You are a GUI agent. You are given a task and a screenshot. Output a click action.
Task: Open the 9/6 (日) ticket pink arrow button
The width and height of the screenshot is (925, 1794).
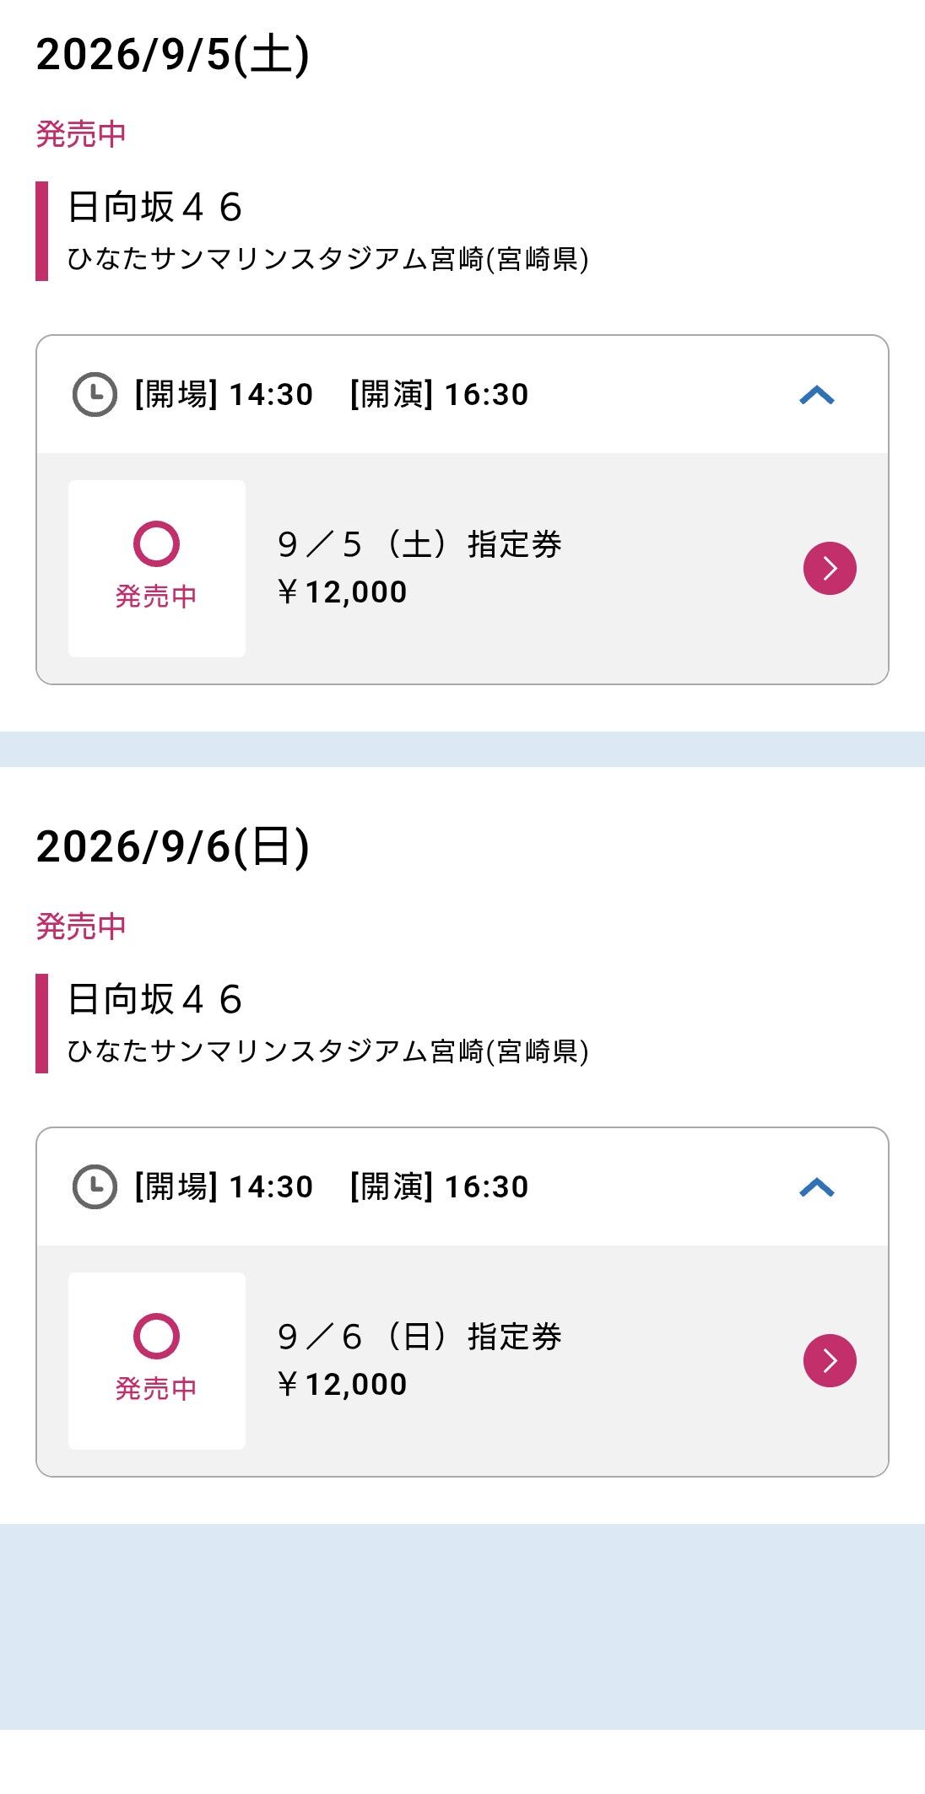[830, 1360]
